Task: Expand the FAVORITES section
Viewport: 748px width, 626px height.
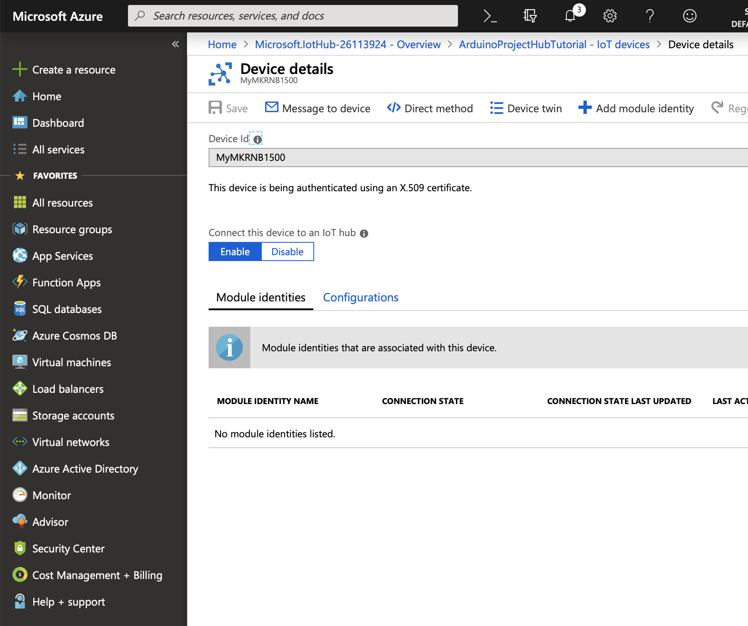Action: [55, 175]
